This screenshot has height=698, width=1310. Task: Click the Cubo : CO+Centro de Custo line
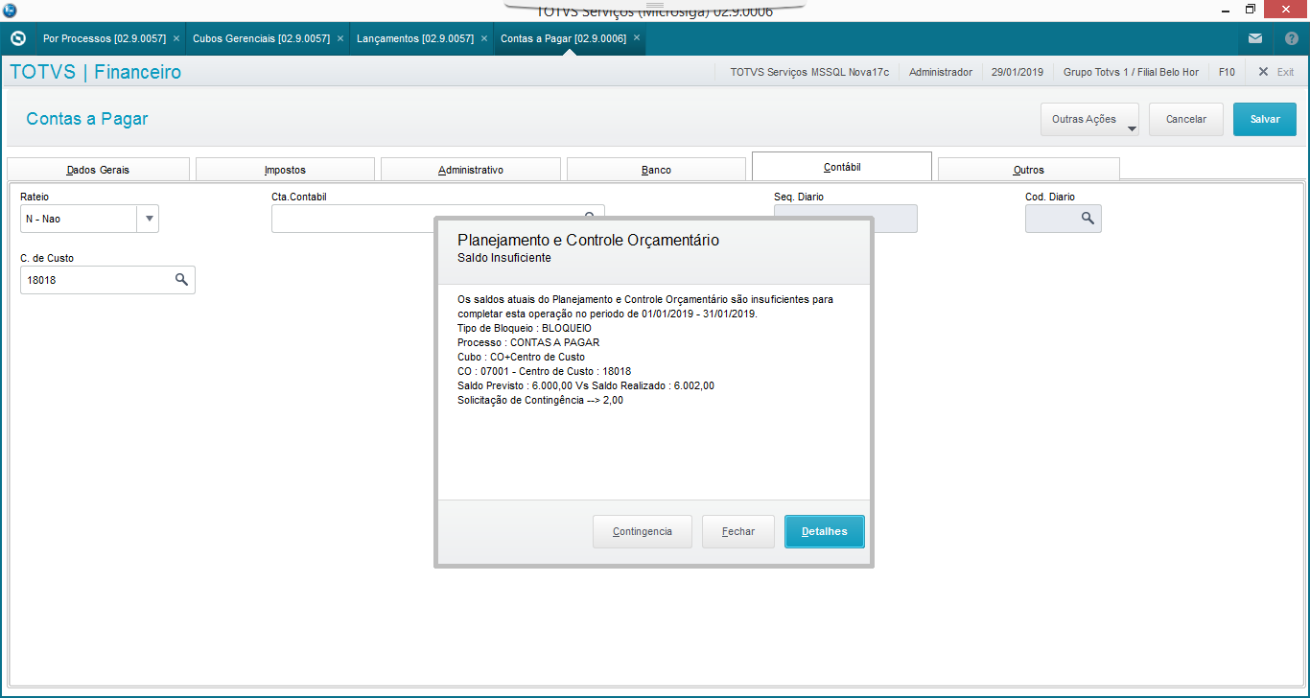pos(521,357)
